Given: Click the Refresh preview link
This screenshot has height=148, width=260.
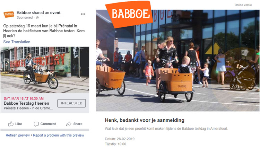Looking at the screenshot, I should coord(18,135).
